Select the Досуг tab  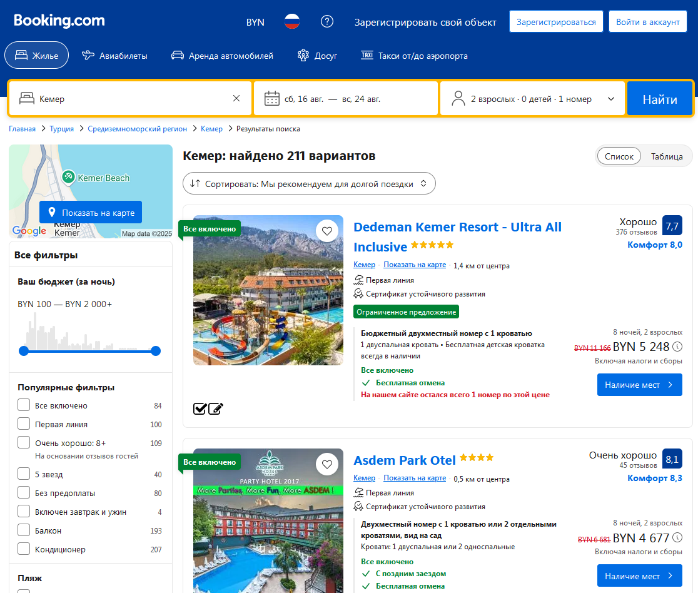tap(317, 56)
